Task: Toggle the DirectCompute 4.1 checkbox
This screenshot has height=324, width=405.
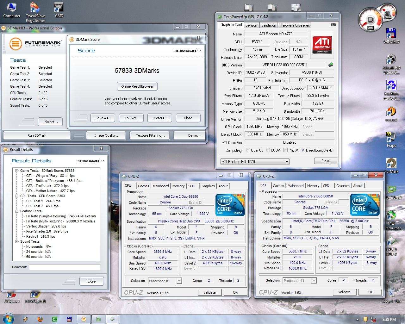Action: click(x=303, y=150)
